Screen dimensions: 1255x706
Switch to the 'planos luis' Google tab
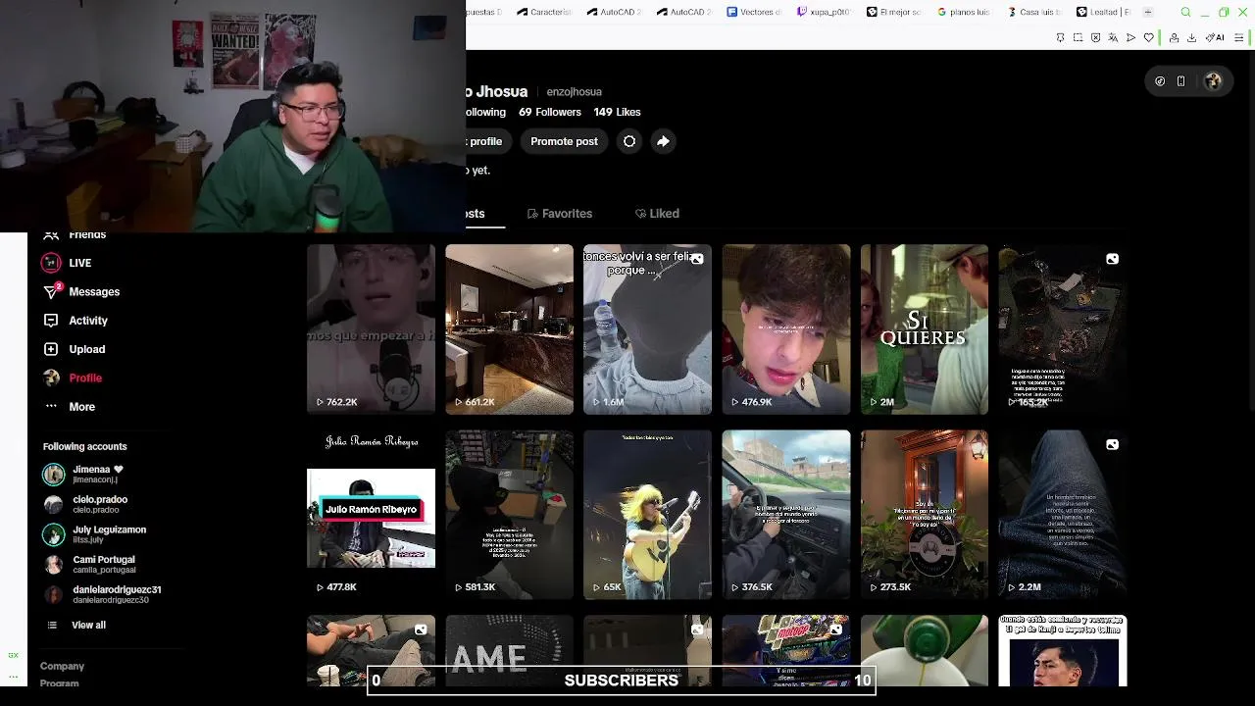point(964,12)
